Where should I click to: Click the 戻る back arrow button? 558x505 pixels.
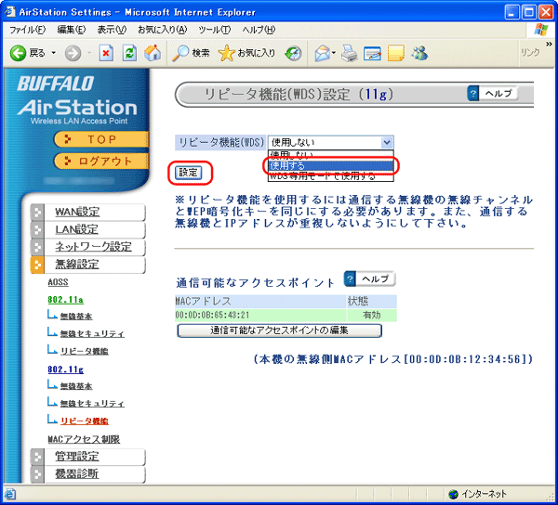tap(27, 53)
